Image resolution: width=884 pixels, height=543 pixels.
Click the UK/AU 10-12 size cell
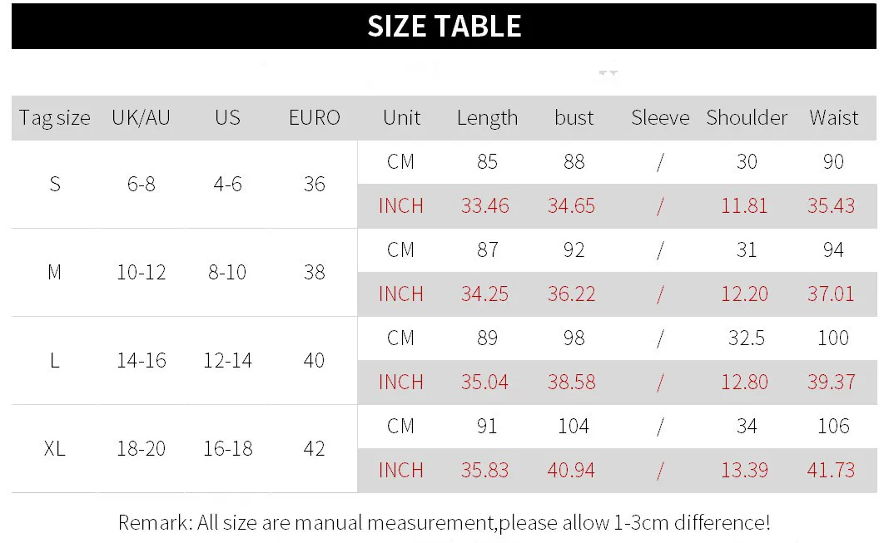coord(141,273)
